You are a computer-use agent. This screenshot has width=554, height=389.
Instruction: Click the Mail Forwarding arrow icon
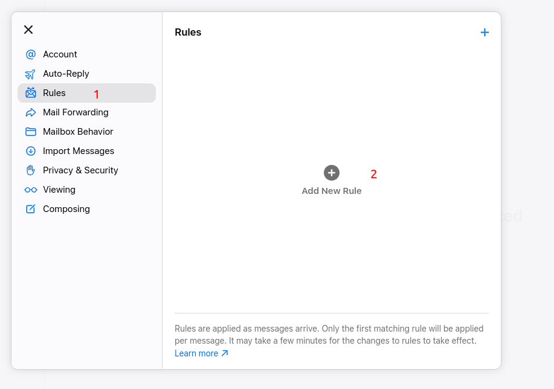(31, 113)
